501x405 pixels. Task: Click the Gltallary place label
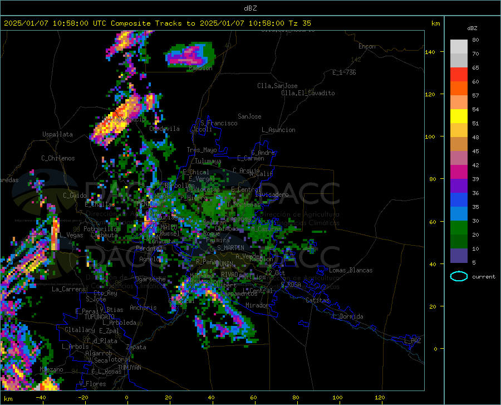point(80,330)
